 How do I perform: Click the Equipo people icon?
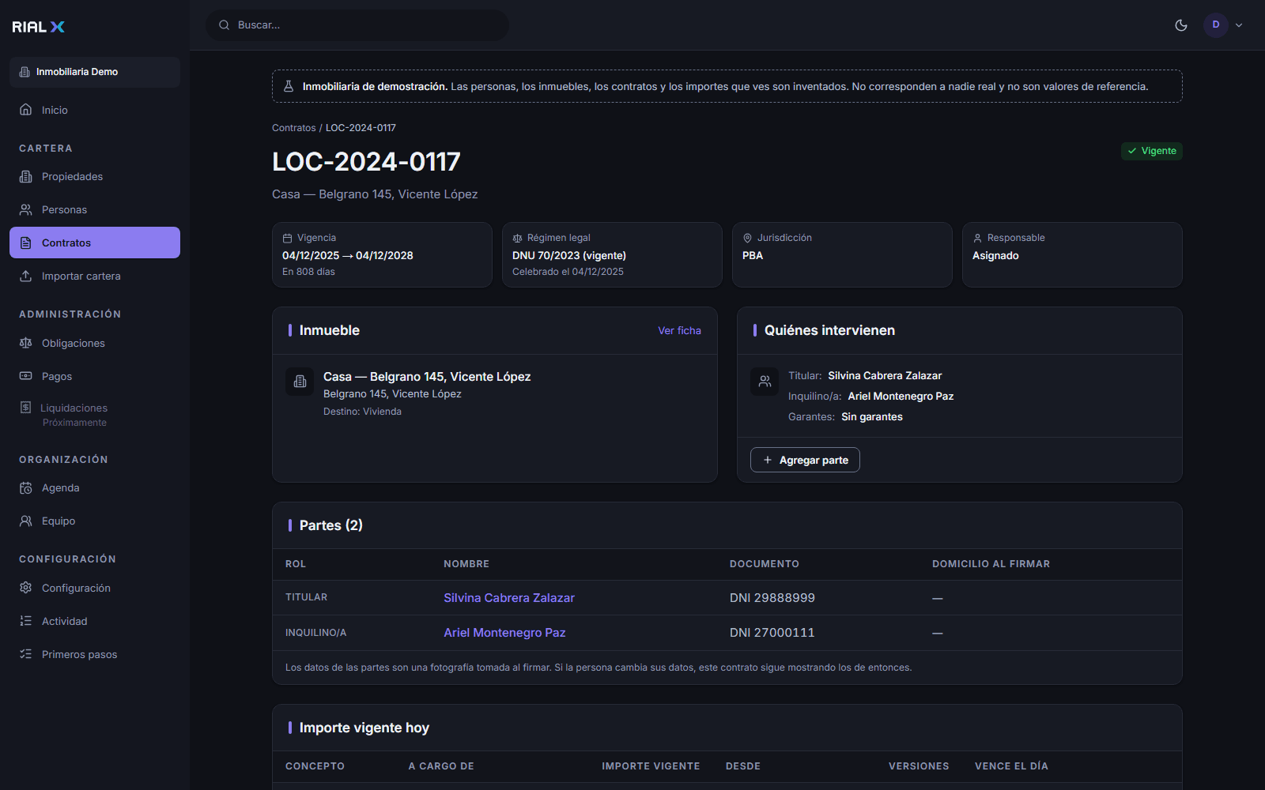click(26, 521)
